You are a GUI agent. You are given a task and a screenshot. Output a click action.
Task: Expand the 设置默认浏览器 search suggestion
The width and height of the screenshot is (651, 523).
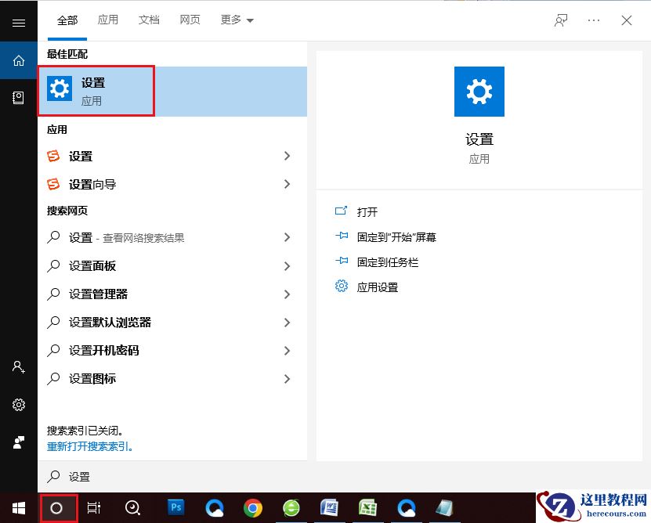(288, 323)
